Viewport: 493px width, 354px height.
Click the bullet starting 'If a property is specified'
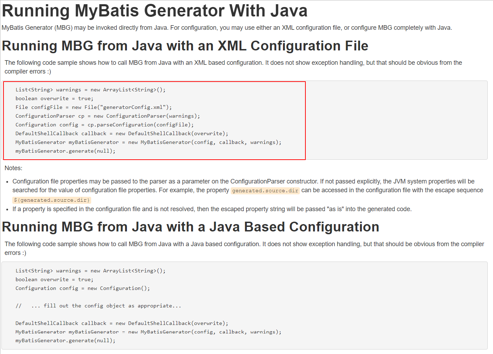[212, 209]
